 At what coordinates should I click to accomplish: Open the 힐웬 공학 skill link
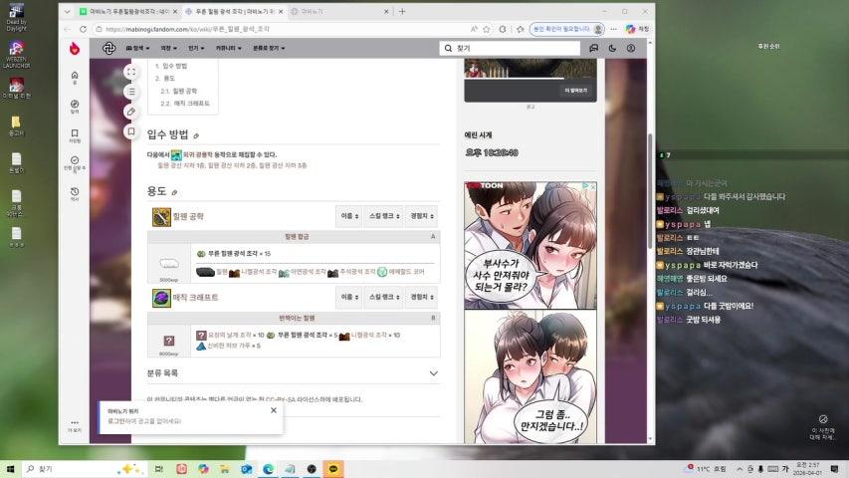(188, 217)
